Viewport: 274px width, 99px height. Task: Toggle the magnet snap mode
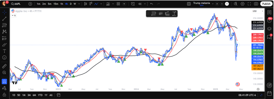4,81
